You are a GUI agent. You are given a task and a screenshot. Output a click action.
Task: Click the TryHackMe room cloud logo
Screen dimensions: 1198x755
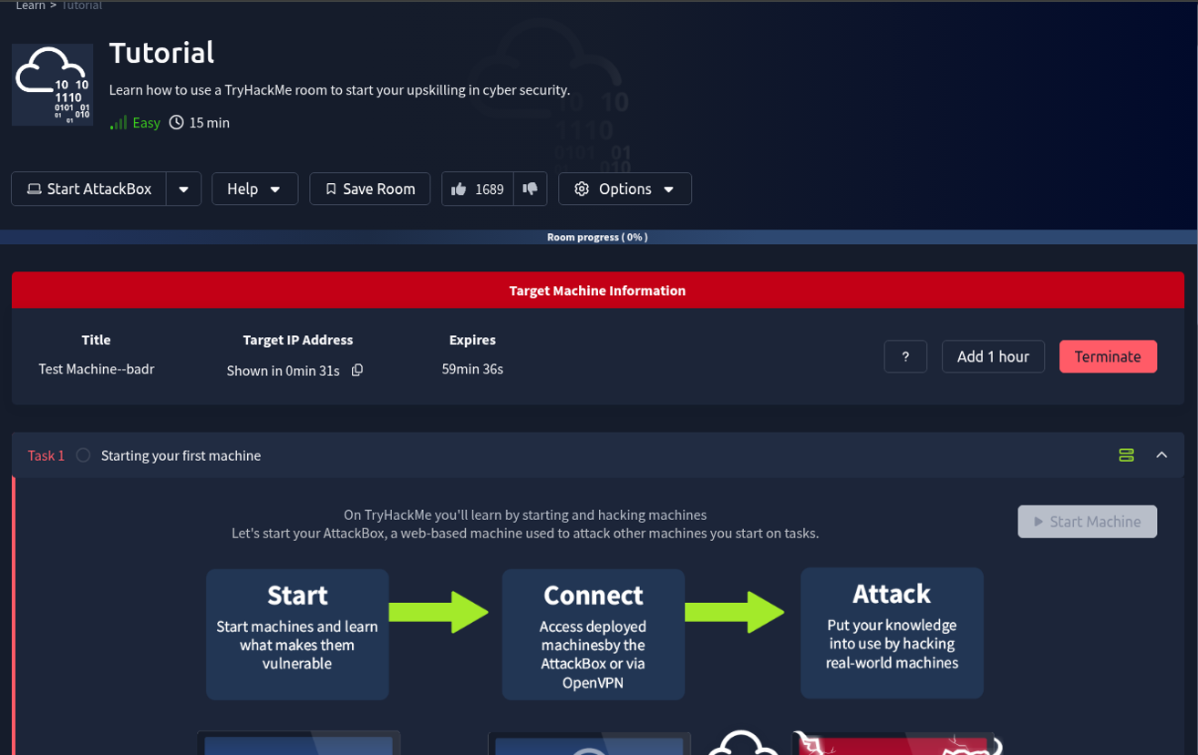point(51,84)
